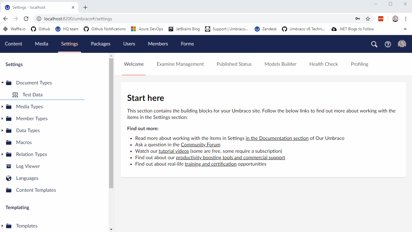Collapse the Document Types tree node
Image resolution: width=412 pixels, height=232 pixels.
pyautogui.click(x=3, y=82)
